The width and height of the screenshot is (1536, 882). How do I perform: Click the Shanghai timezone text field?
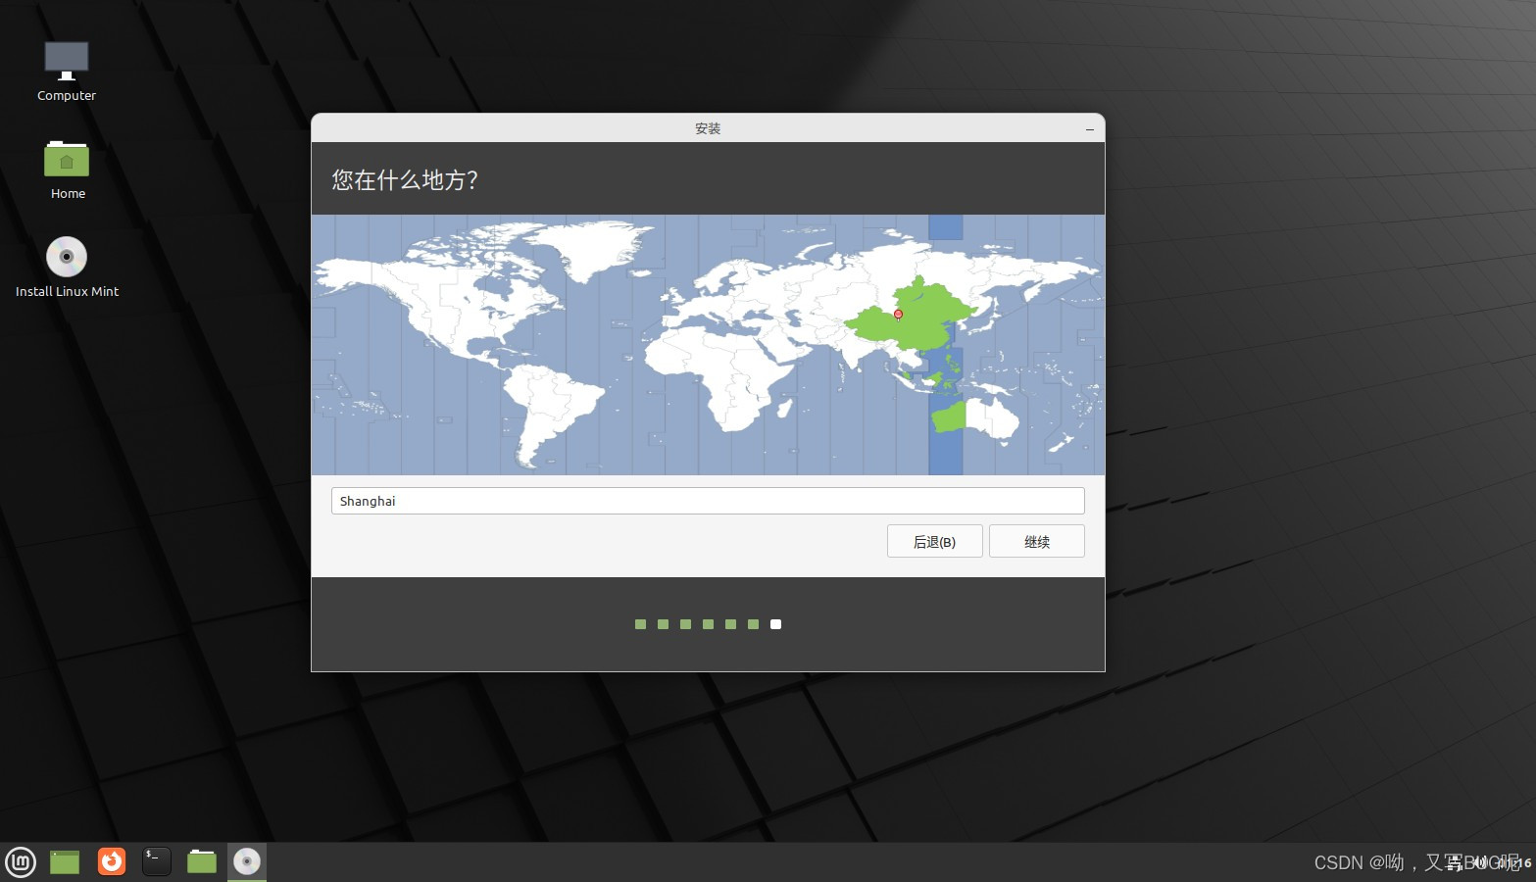point(708,501)
